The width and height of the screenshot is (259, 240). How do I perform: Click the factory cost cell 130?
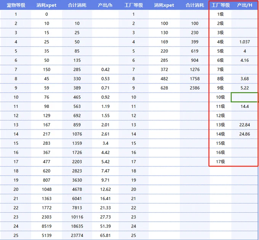pyautogui.click(x=165, y=32)
